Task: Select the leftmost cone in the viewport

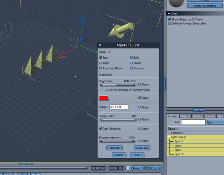Action: [31, 66]
